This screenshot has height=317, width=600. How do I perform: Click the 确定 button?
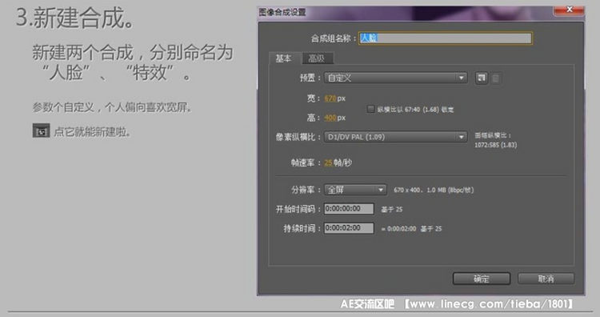tap(482, 279)
